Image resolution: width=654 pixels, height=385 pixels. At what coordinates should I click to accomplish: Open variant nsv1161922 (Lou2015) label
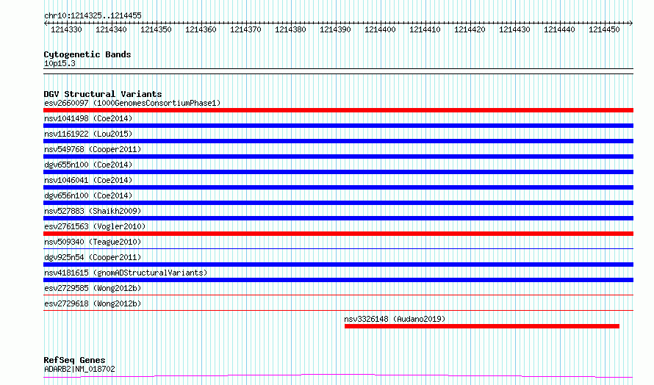click(x=88, y=134)
